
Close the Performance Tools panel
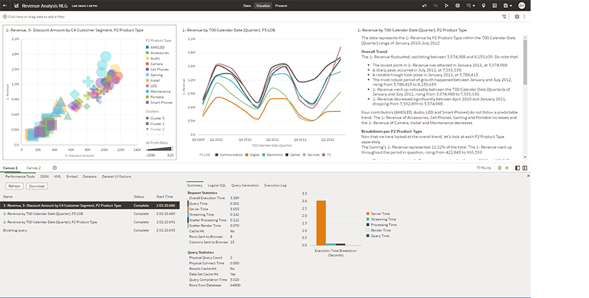pos(527,176)
